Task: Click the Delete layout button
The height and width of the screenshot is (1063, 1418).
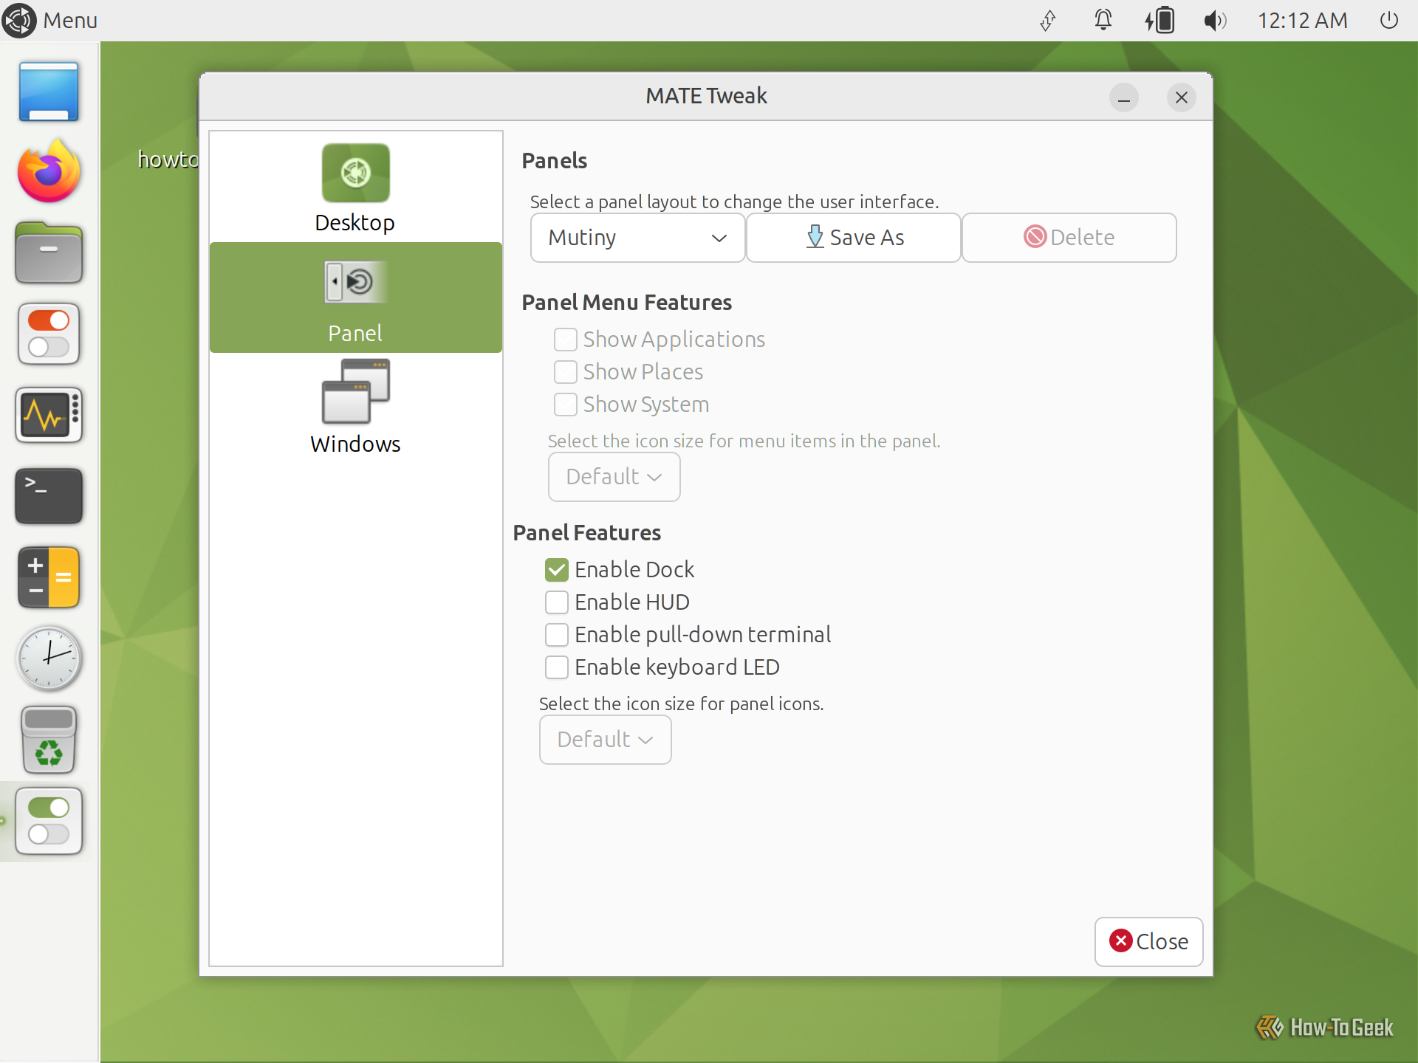Action: pos(1069,238)
